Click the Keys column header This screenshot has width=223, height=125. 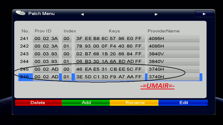(x=114, y=31)
